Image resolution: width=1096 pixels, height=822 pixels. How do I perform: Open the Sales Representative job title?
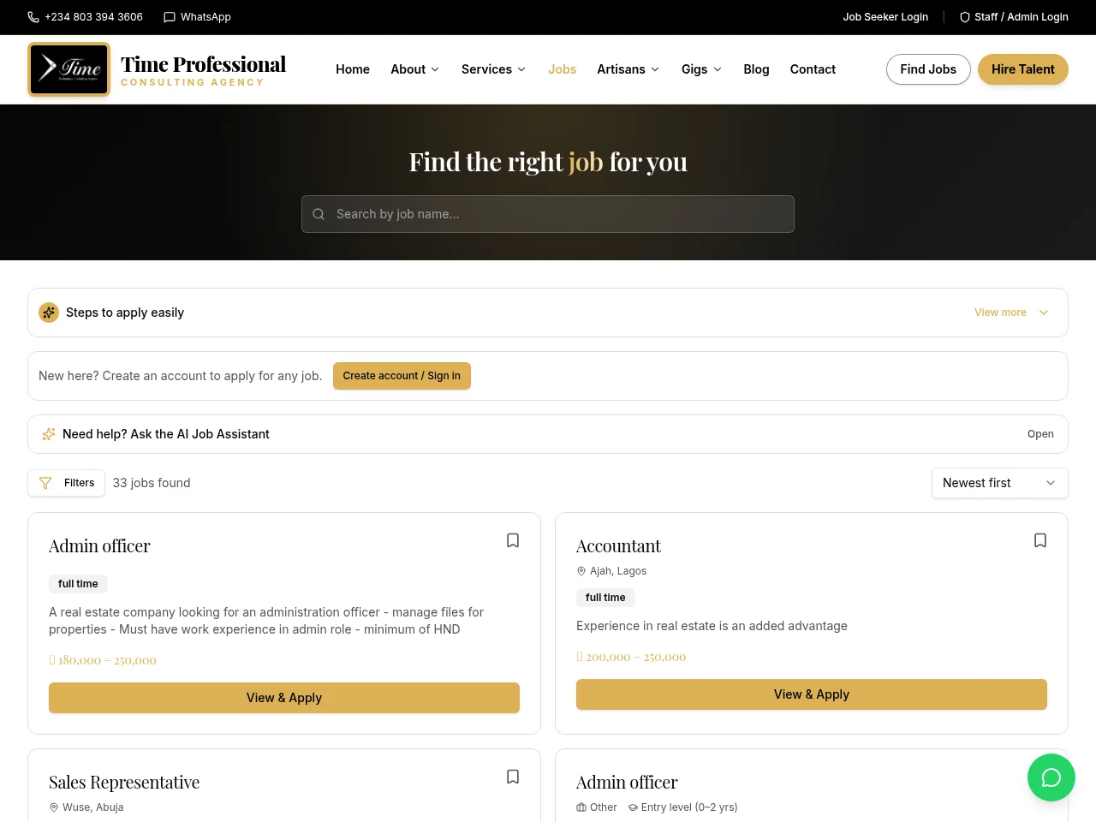[124, 783]
